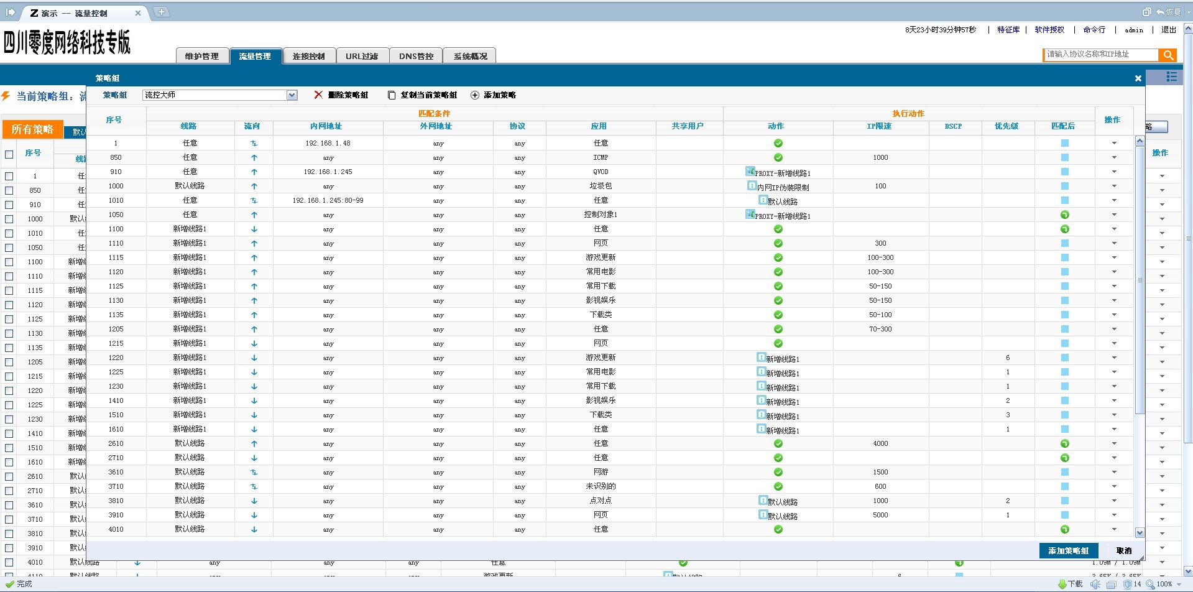Open the 特征库 link
This screenshot has height=592, width=1193.
[x=1008, y=30]
